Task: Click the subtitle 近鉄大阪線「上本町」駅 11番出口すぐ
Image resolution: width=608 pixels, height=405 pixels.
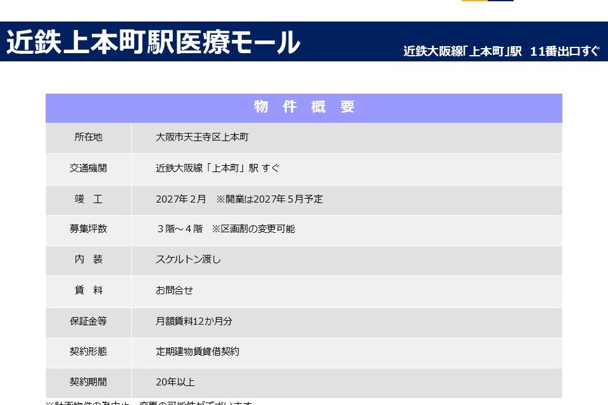Action: tap(501, 51)
